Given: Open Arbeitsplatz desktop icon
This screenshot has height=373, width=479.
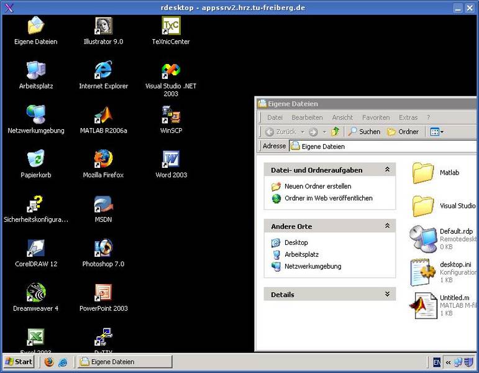Looking at the screenshot, I should [36, 75].
